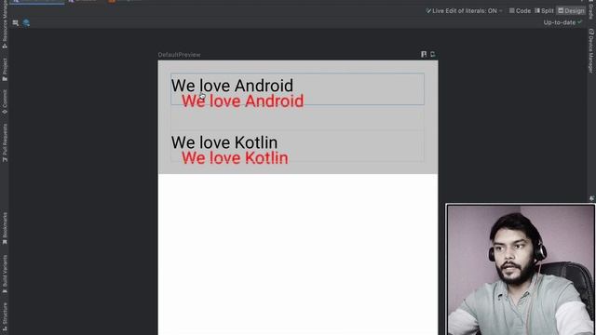Select red 'We love Android' text
The height and width of the screenshot is (335, 596).
pos(242,101)
